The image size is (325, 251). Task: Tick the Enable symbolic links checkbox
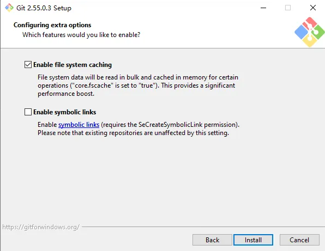(28, 112)
